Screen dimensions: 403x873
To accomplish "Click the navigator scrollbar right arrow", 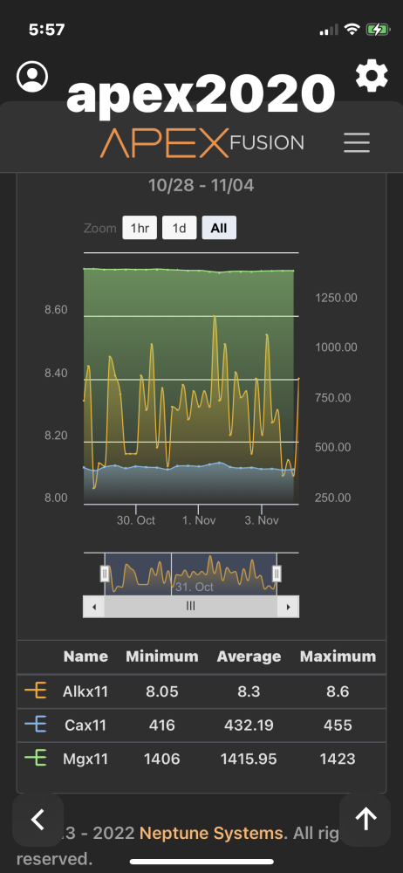I will 289,607.
